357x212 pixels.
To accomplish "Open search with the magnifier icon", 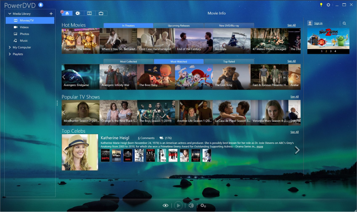I will (x=343, y=23).
